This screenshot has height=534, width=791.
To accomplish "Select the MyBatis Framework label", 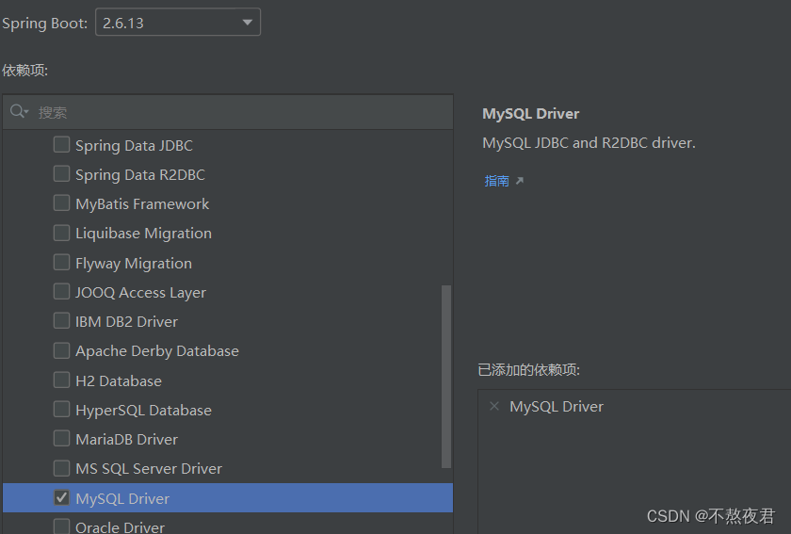I will (142, 204).
